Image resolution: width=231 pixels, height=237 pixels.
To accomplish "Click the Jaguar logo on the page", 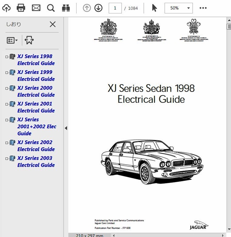I will pyautogui.click(x=199, y=225).
